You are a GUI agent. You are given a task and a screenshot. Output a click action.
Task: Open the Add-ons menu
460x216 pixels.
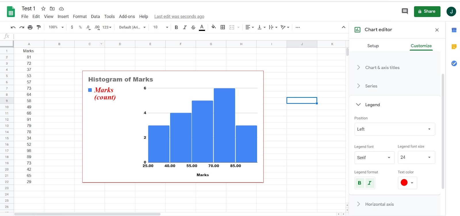click(x=127, y=17)
